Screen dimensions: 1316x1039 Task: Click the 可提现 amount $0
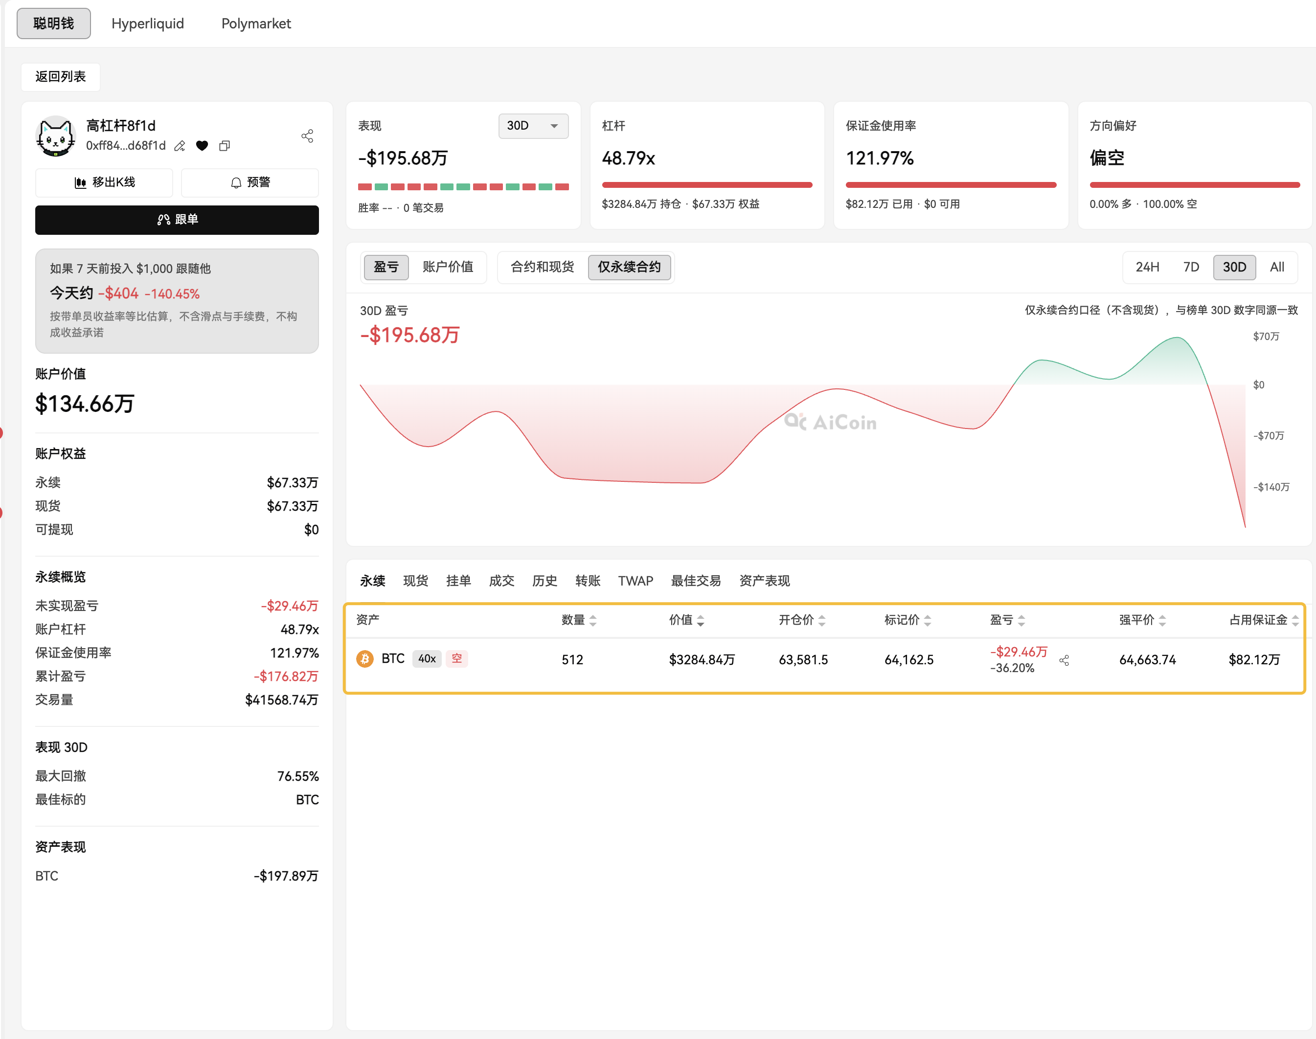(x=312, y=530)
